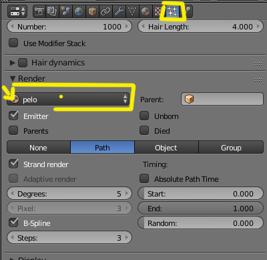Decrease the Number value arrow
The height and width of the screenshot is (260, 267).
pos(12,27)
